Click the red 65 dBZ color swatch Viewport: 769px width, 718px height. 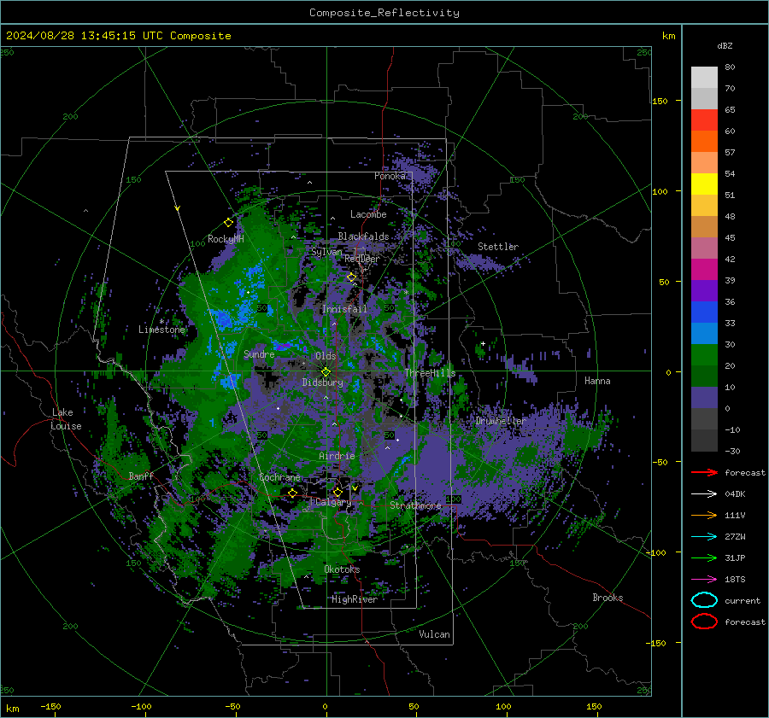click(x=704, y=120)
